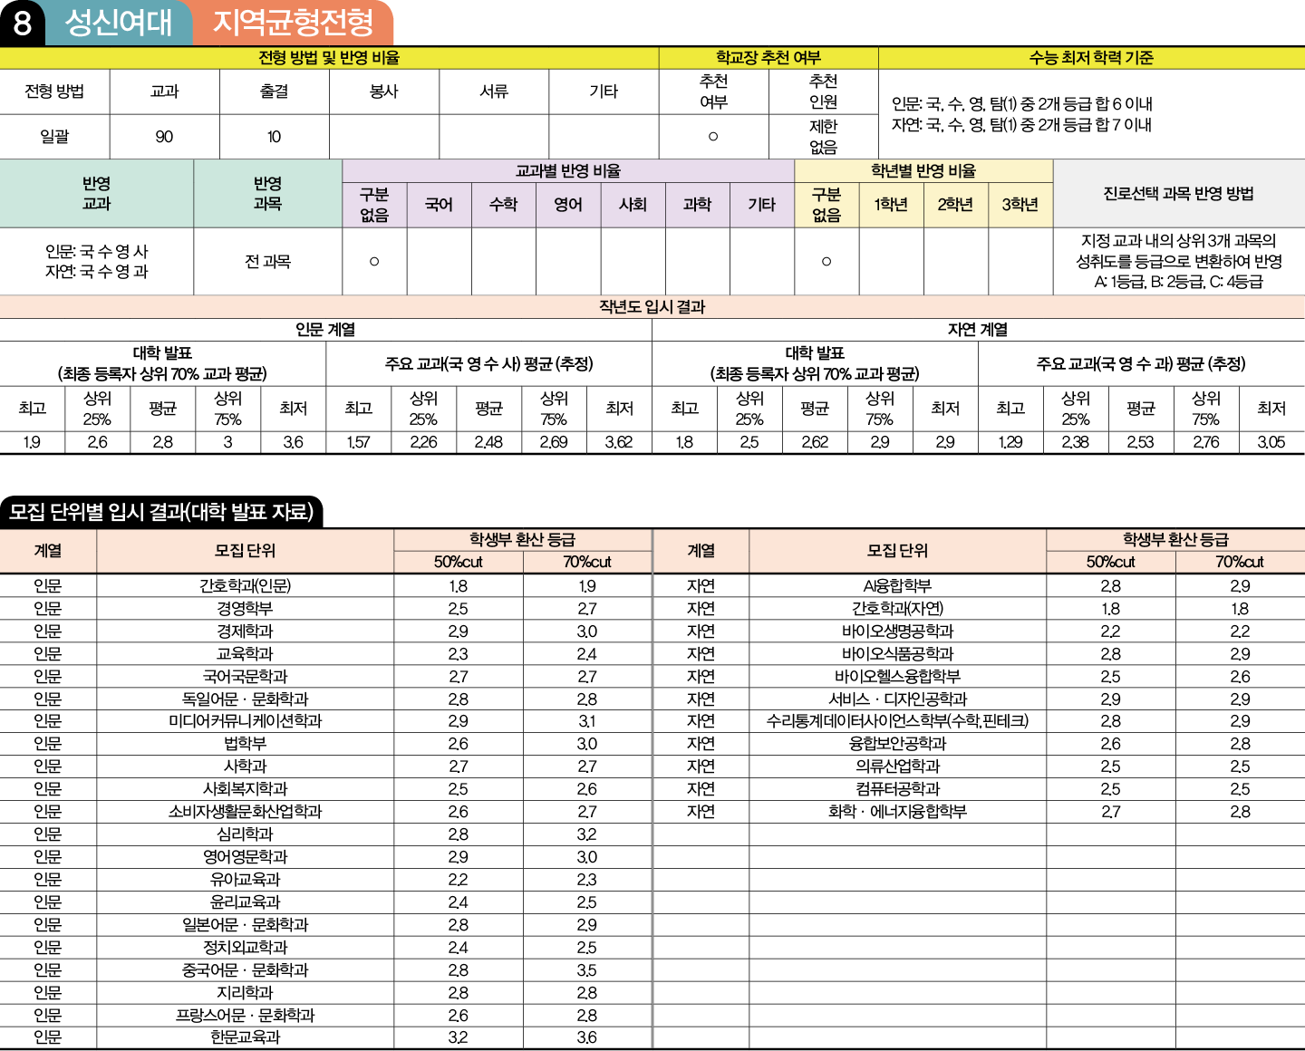
Task: Select the 교과 value 90 cell
Action: pyautogui.click(x=164, y=137)
